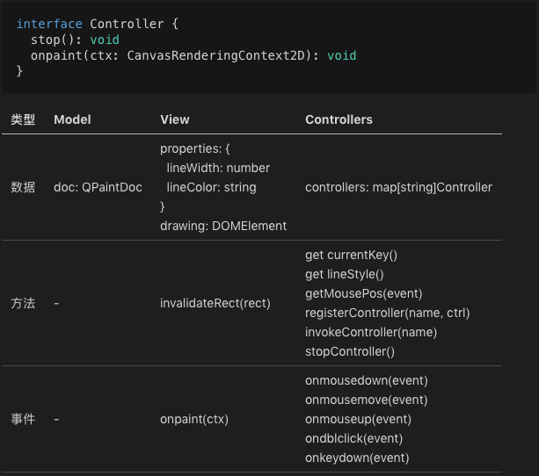Click 'invalidateRect(rect)' in the 方法 row
539x476 pixels.
point(215,303)
